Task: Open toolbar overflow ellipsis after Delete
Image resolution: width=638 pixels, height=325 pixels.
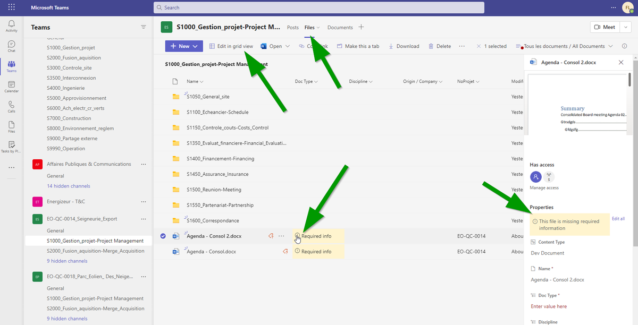Action: coord(462,46)
